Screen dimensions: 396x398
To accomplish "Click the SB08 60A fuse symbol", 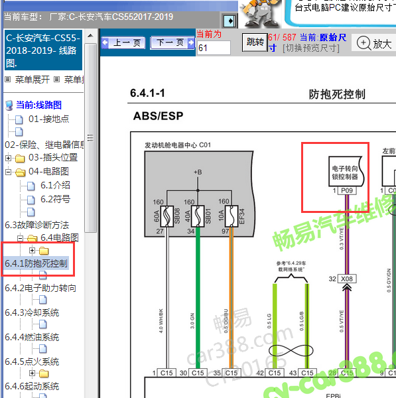I will click(167, 216).
